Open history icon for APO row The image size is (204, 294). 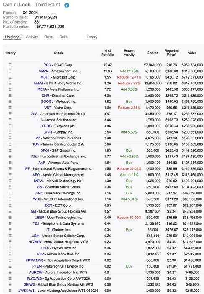[x=10, y=175]
